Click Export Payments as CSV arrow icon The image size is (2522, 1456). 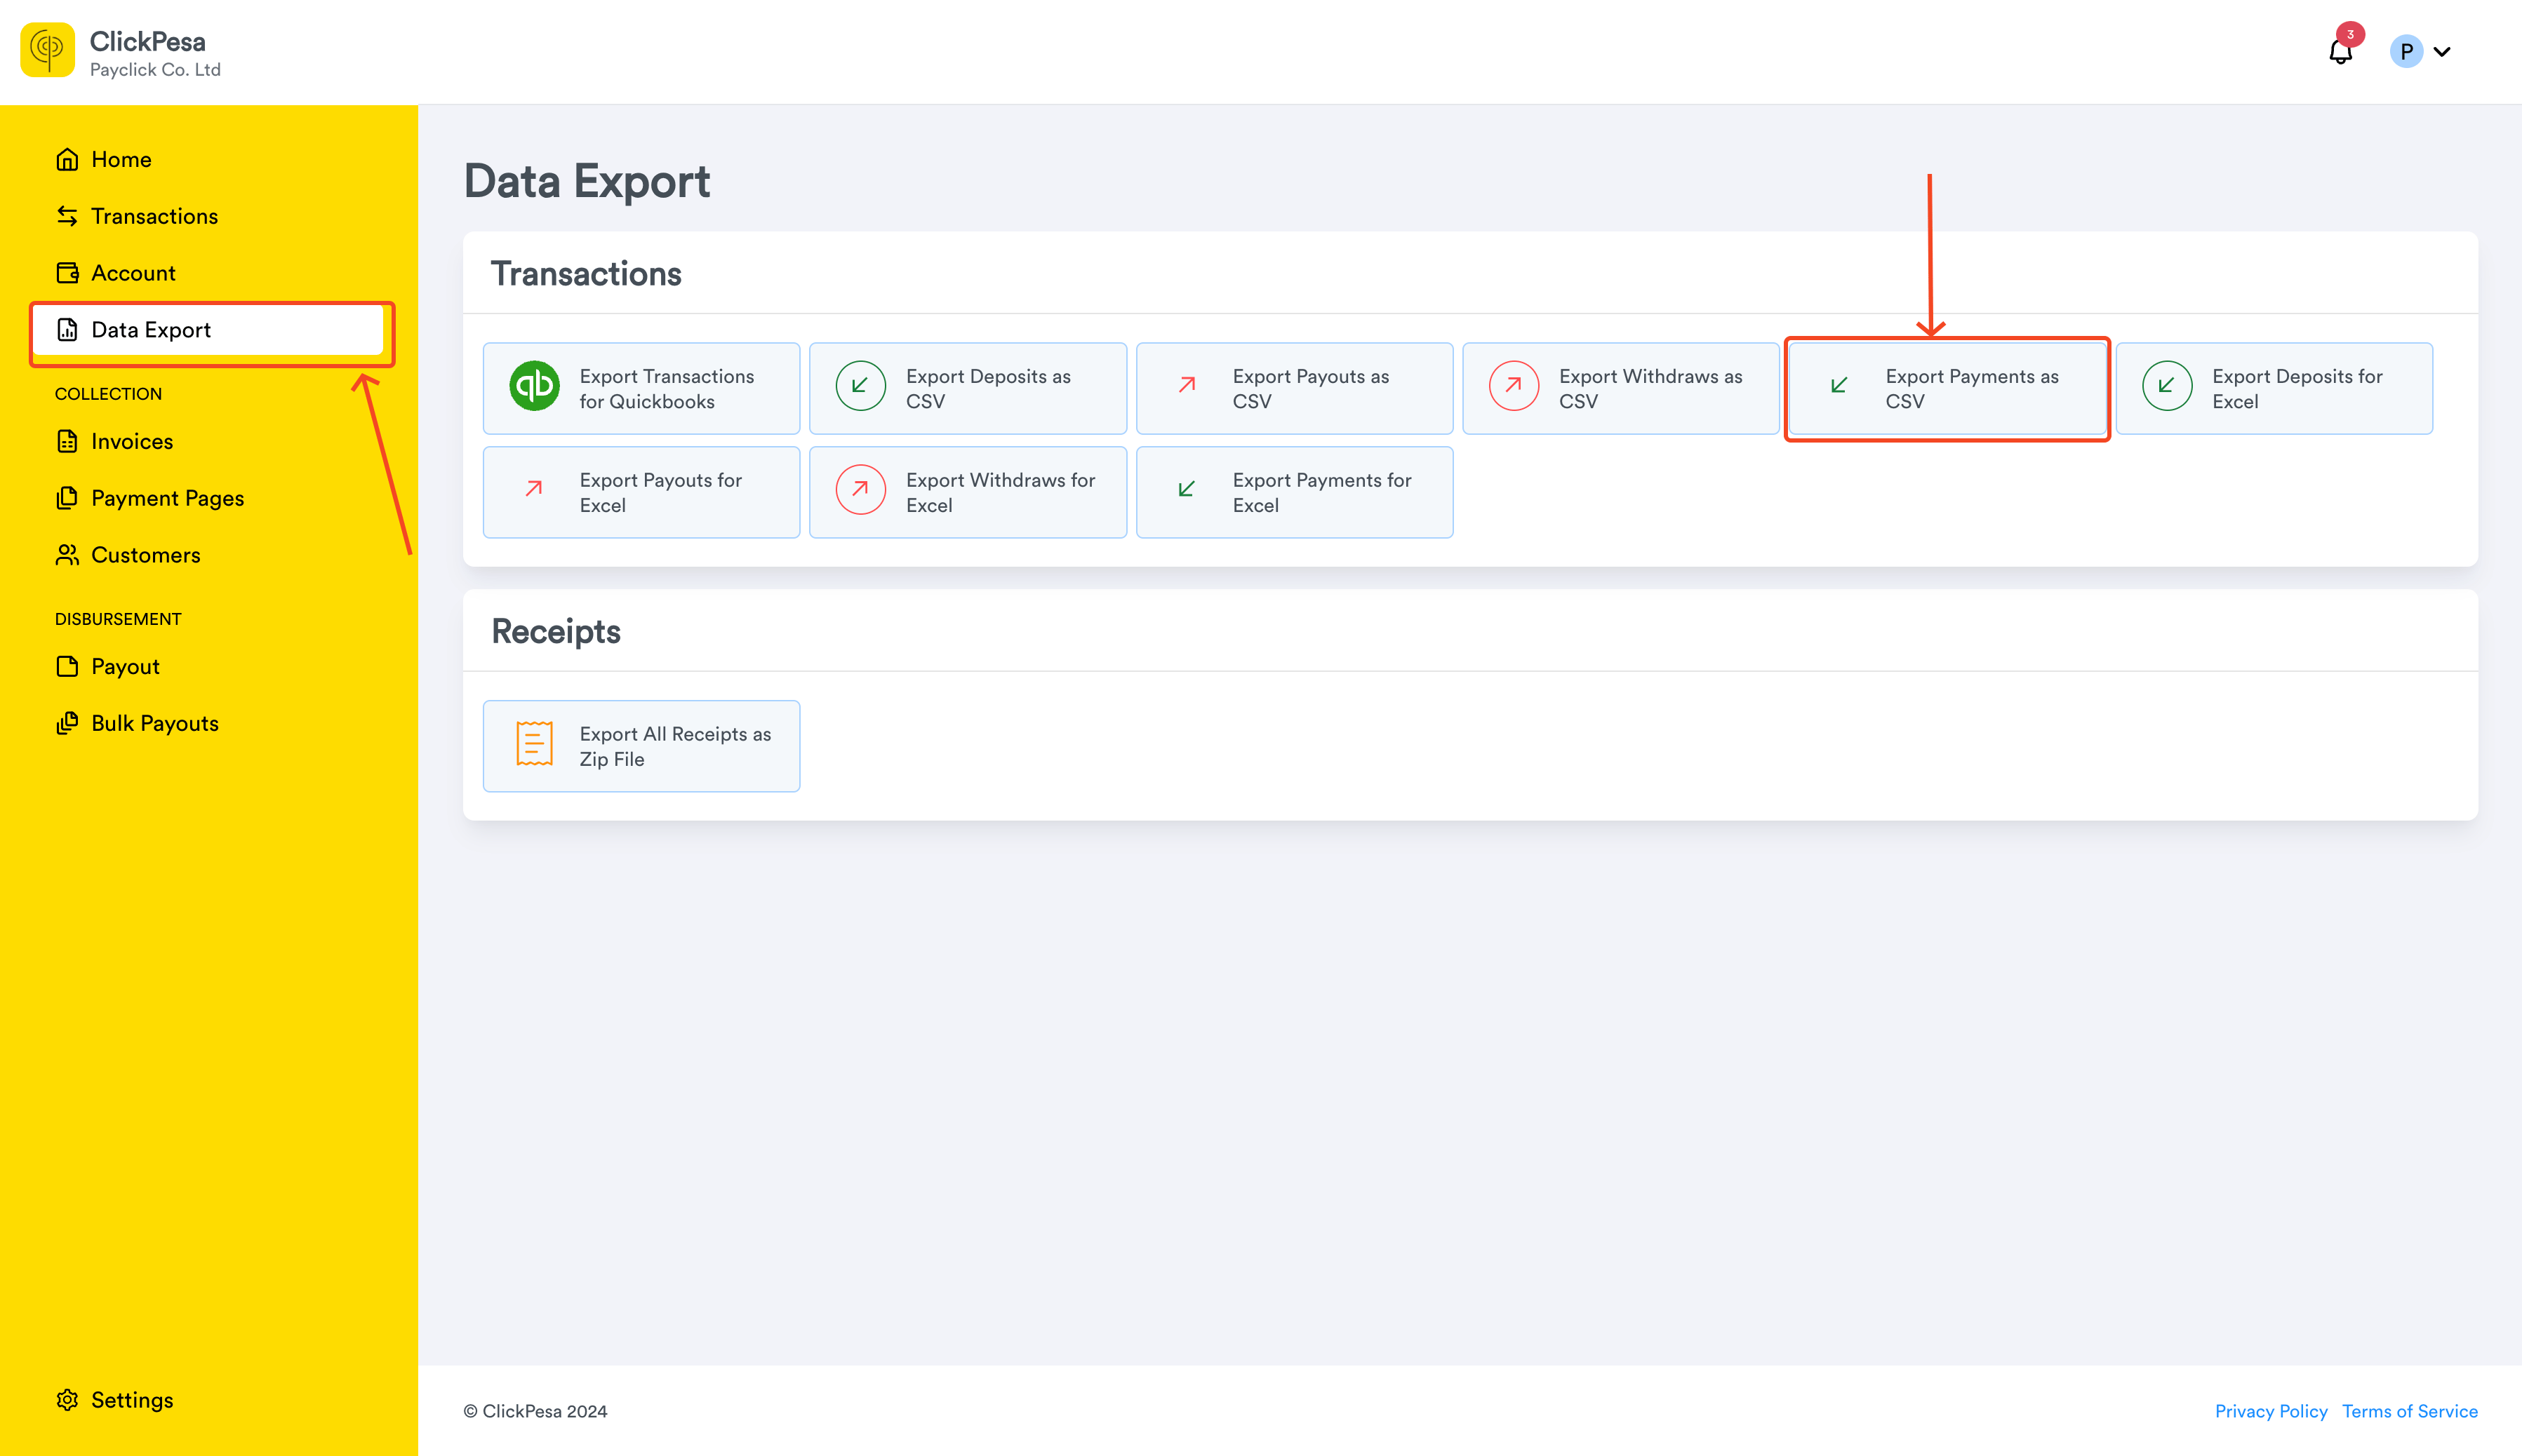[1840, 385]
